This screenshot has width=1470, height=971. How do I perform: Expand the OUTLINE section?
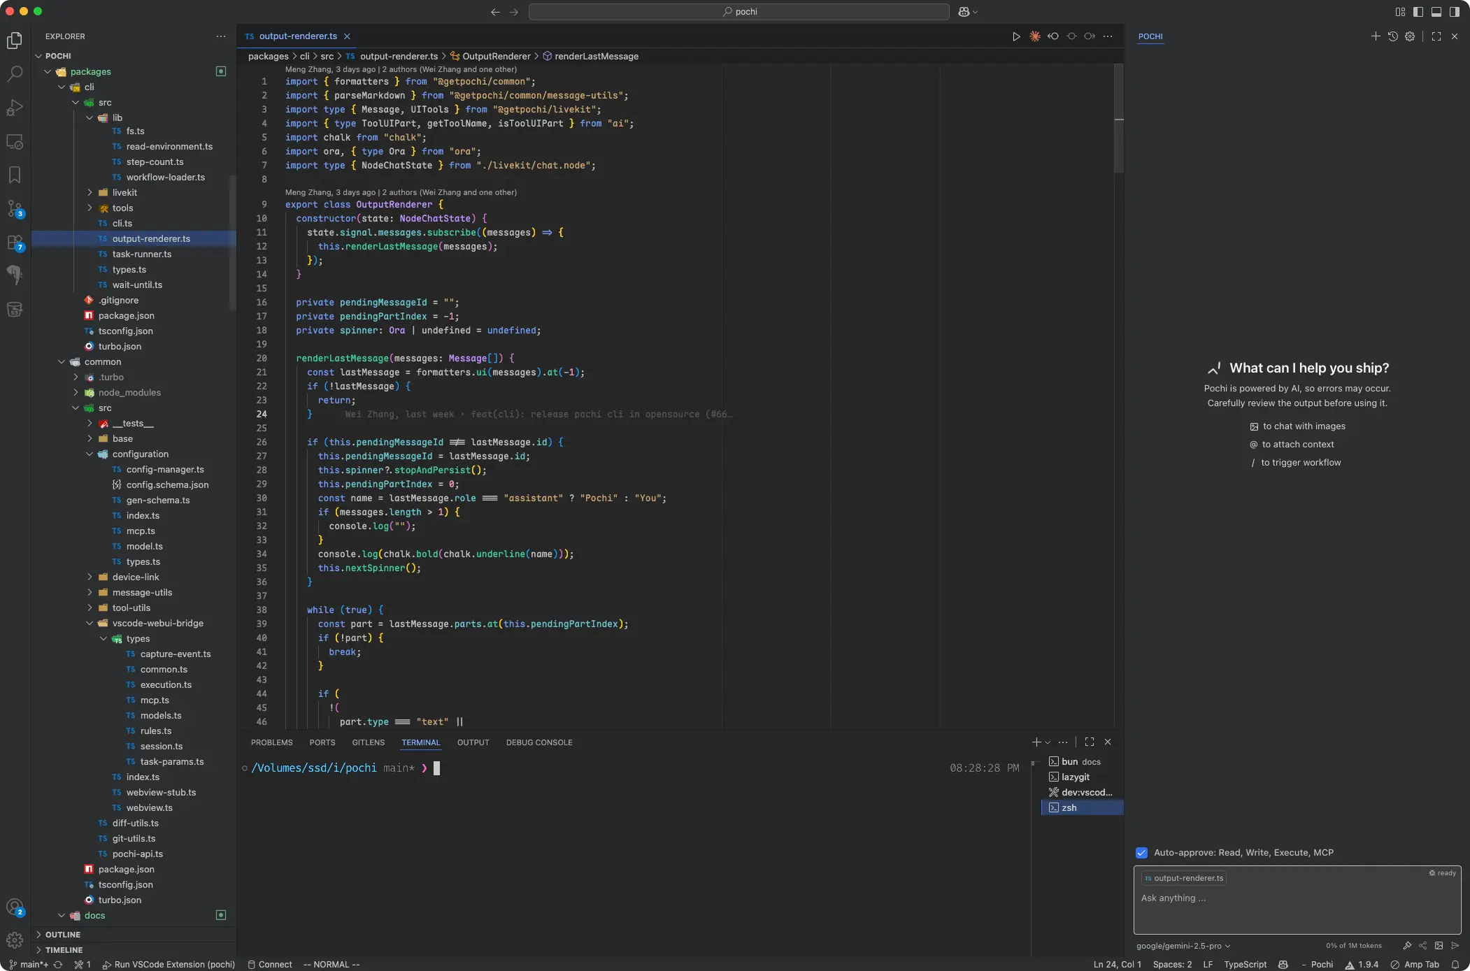pos(63,935)
